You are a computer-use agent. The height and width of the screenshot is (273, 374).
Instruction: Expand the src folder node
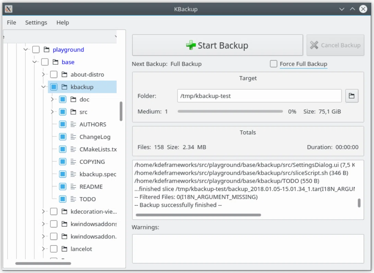click(52, 112)
